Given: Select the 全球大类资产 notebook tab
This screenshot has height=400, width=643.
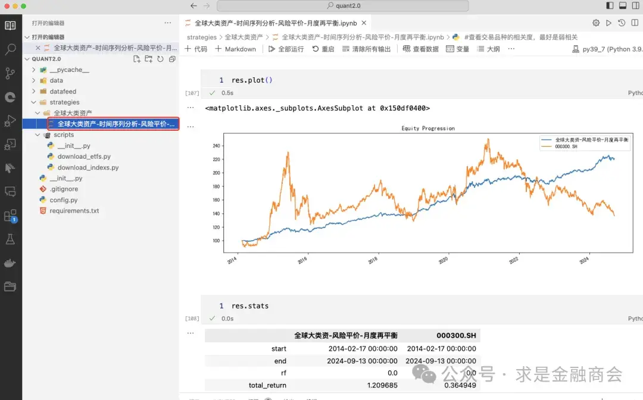Looking at the screenshot, I should [276, 23].
